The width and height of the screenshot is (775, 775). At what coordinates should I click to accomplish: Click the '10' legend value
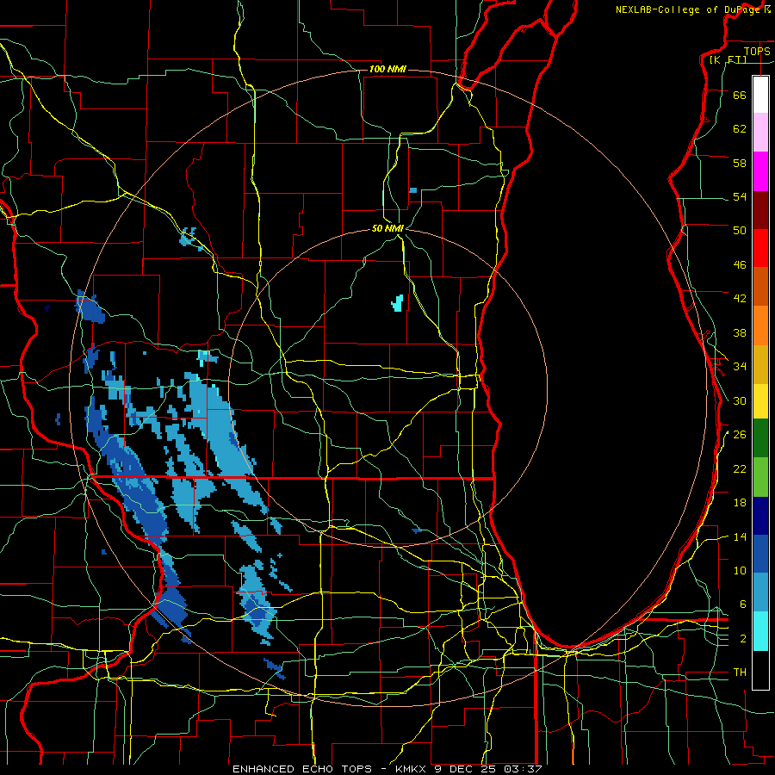click(x=740, y=571)
